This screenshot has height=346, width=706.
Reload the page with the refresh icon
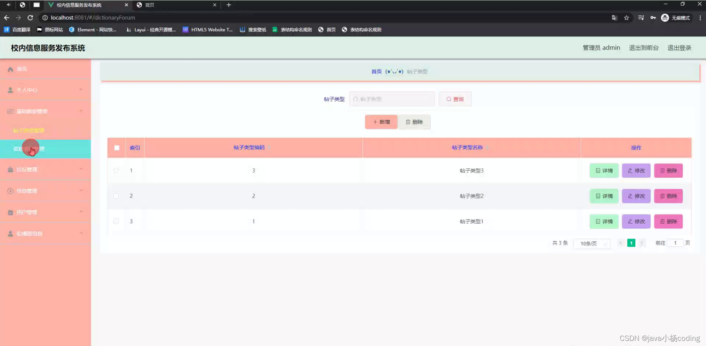[30, 18]
